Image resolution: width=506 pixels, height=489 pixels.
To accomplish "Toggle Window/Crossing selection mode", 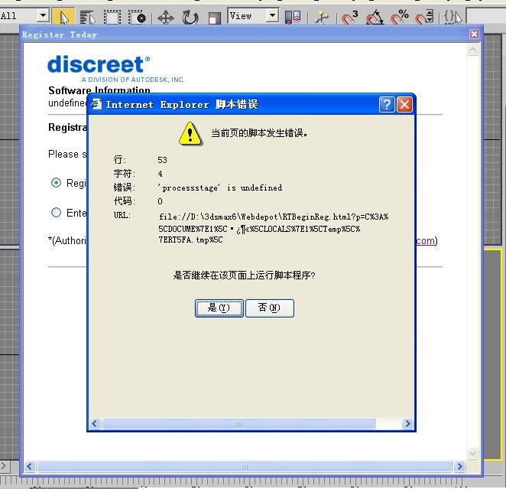I will [x=137, y=17].
